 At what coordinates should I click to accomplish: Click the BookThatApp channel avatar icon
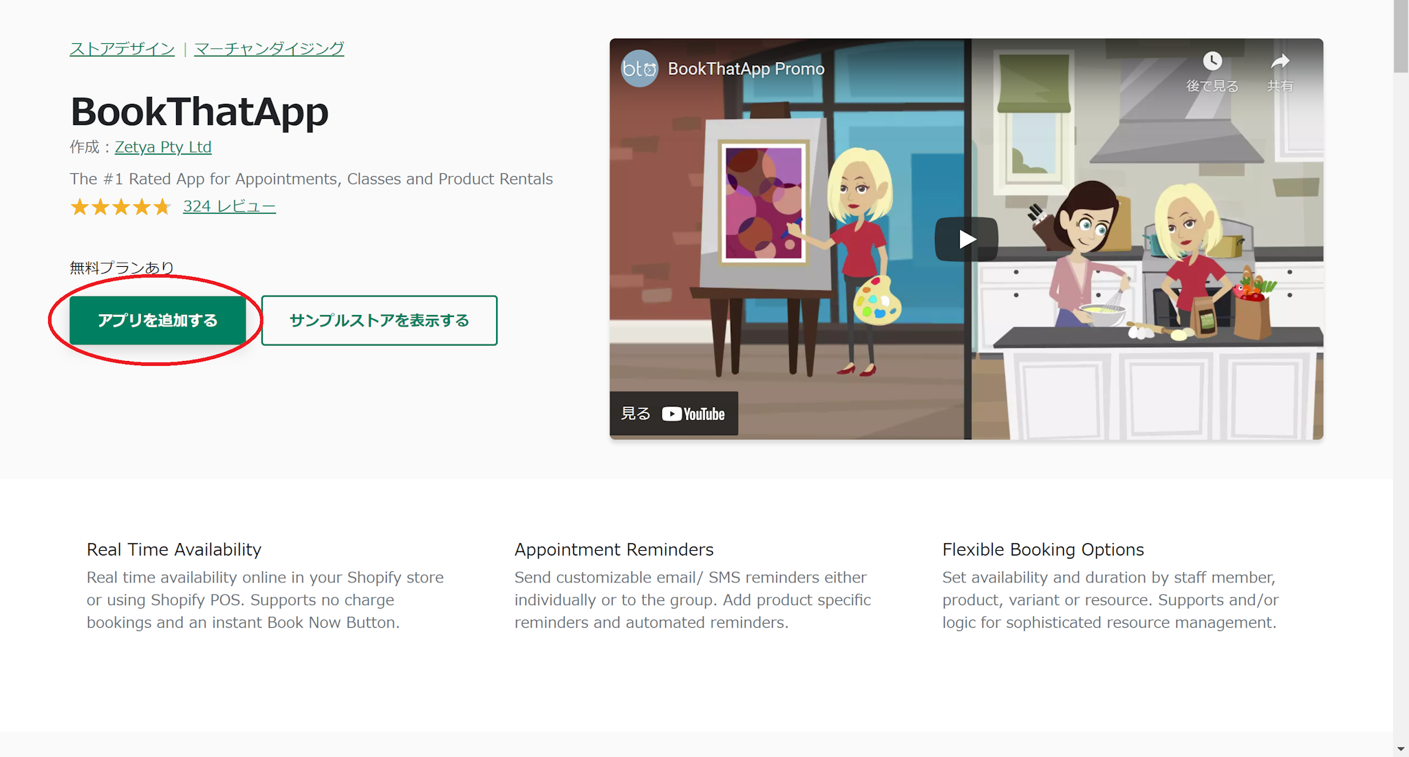point(639,69)
